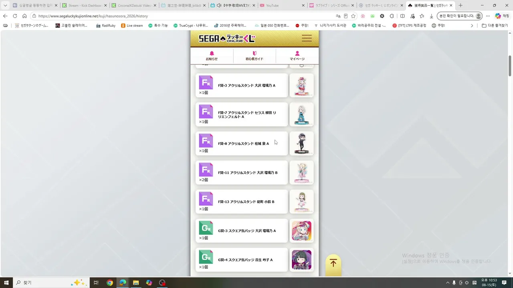This screenshot has height=288, width=513.
Task: Open the セガサターンのゲーム bookmark
Action: point(31,26)
